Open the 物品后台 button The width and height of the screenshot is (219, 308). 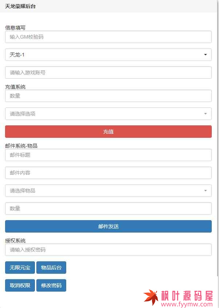point(51,268)
